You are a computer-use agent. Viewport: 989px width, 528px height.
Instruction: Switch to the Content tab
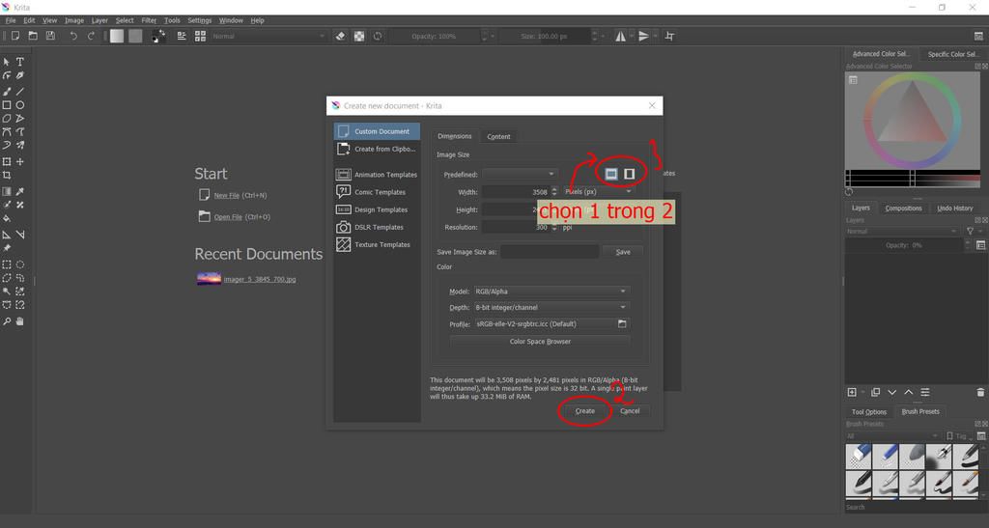[x=498, y=136]
